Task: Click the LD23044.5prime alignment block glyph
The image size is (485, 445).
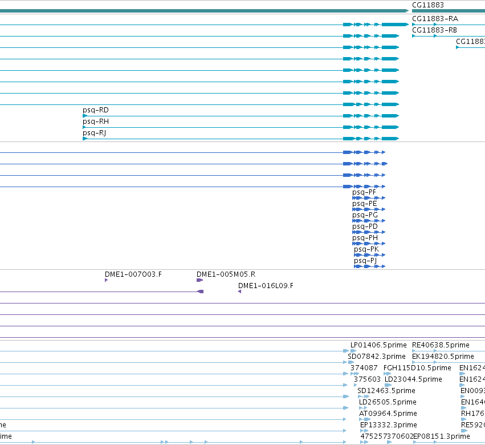Action: (x=388, y=385)
